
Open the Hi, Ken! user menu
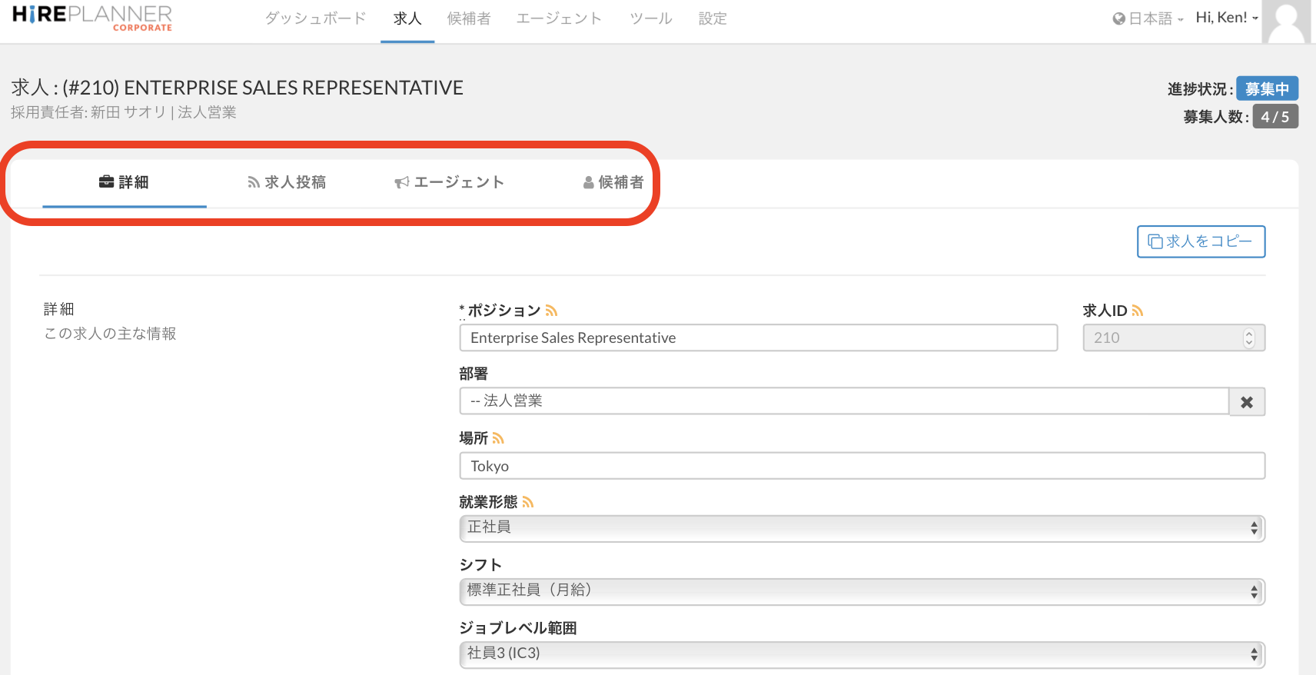1226,18
